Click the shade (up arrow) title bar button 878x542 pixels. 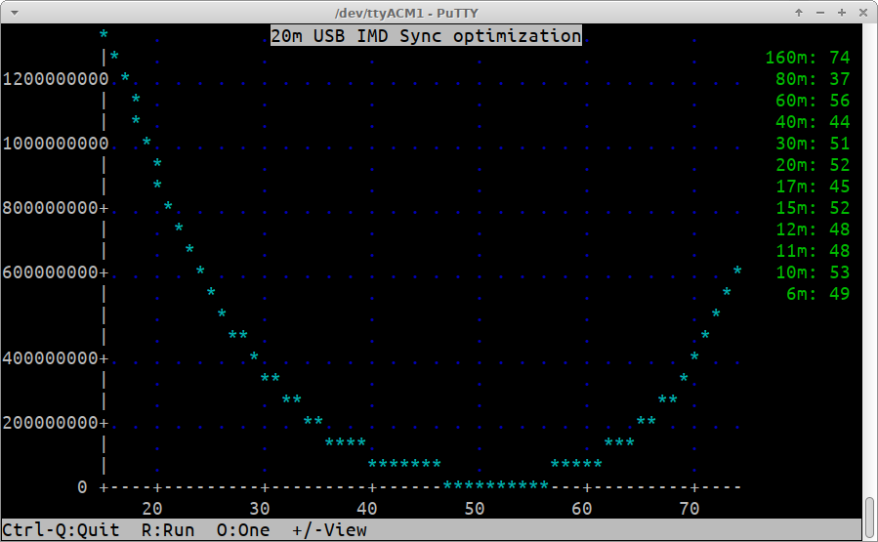[799, 12]
